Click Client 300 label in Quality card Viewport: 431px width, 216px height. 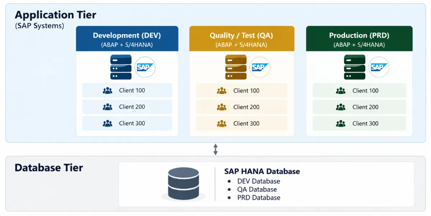tap(246, 123)
